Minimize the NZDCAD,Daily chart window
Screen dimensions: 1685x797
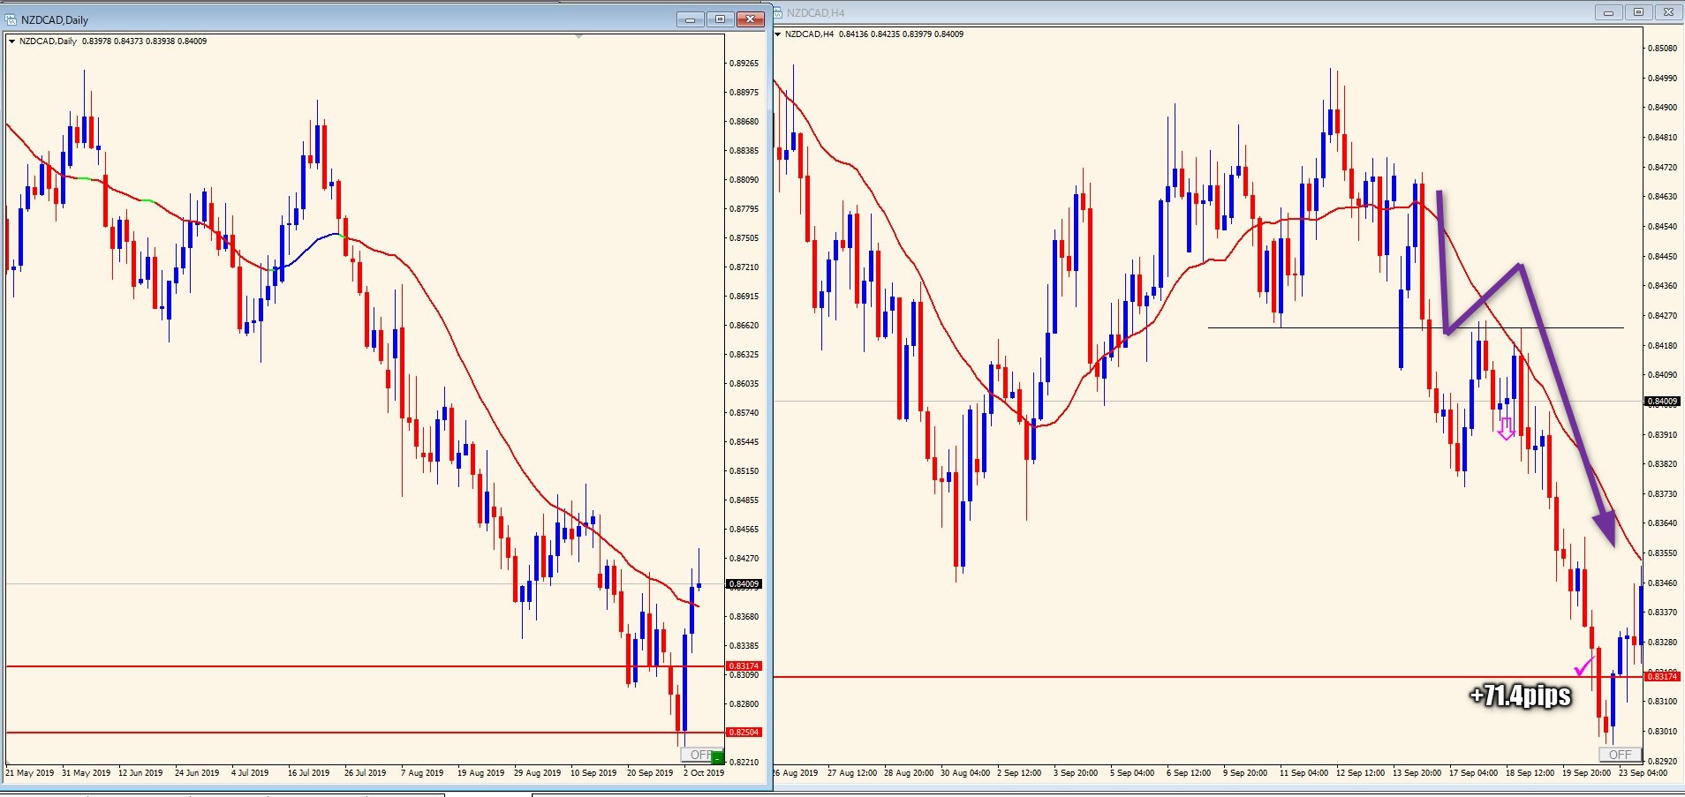[690, 19]
